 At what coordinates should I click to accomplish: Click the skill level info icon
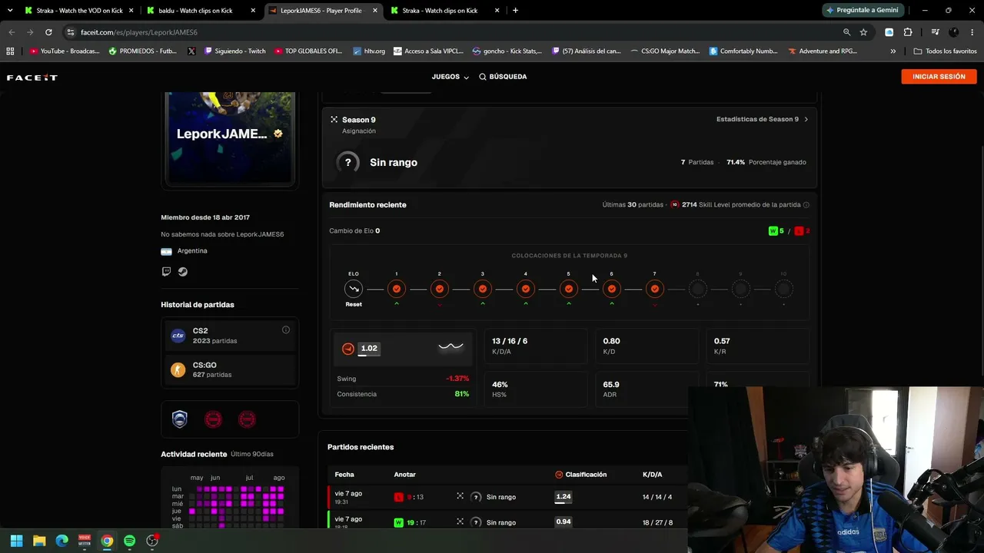806,205
